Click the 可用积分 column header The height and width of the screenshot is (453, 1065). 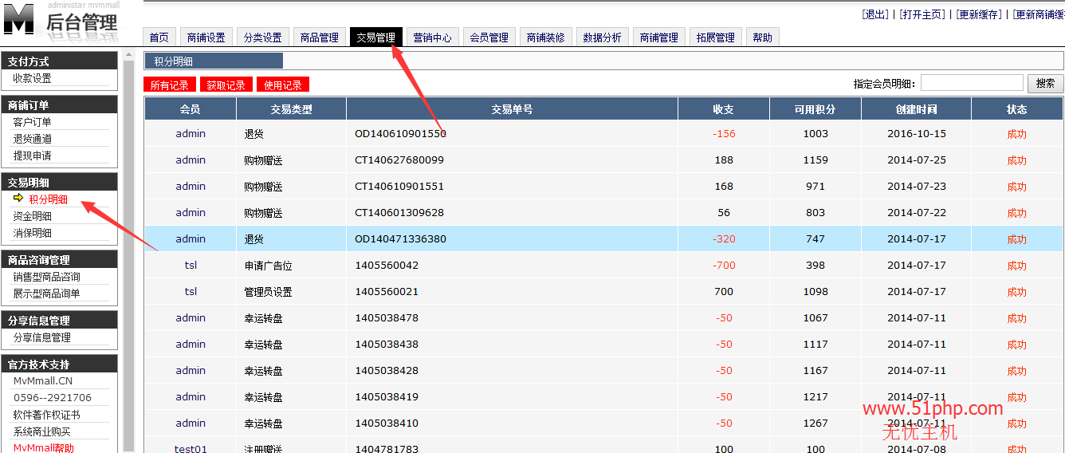[x=815, y=109]
